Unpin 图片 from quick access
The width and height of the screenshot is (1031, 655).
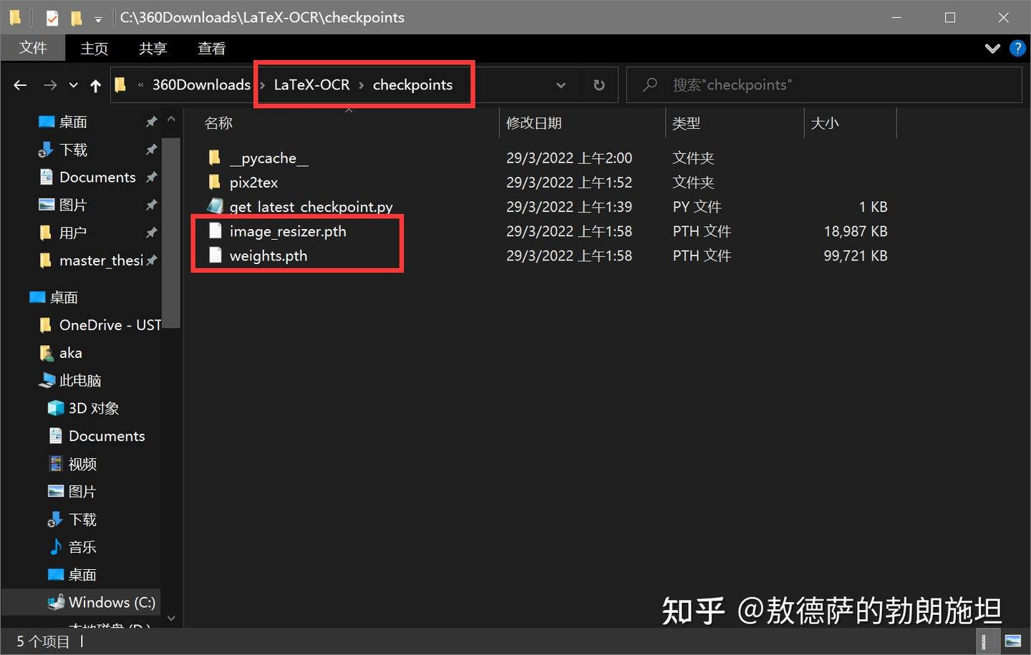[150, 205]
